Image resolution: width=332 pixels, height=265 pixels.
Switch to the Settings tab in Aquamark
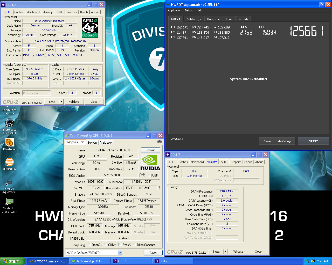click(x=193, y=19)
